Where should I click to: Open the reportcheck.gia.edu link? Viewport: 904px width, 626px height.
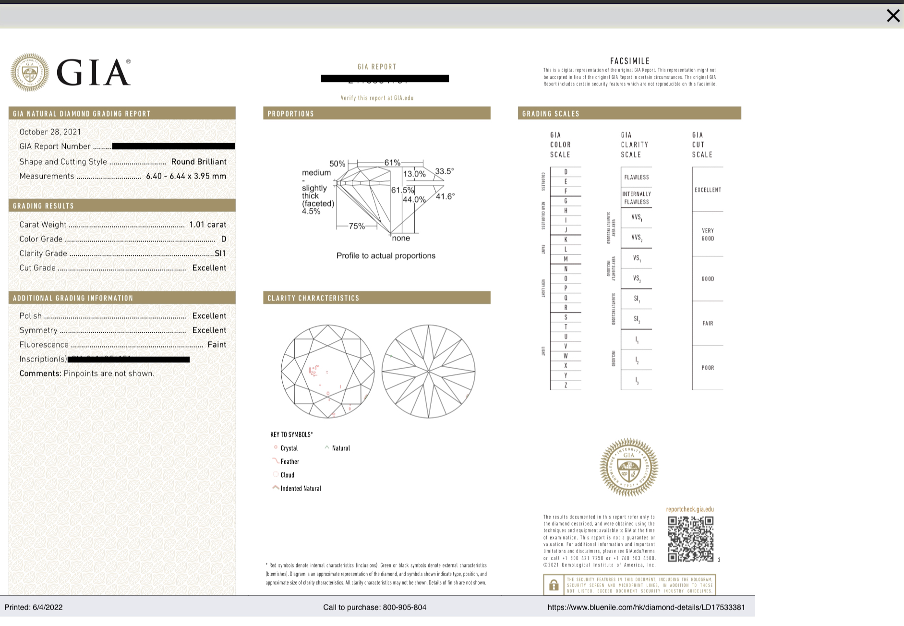tap(690, 509)
